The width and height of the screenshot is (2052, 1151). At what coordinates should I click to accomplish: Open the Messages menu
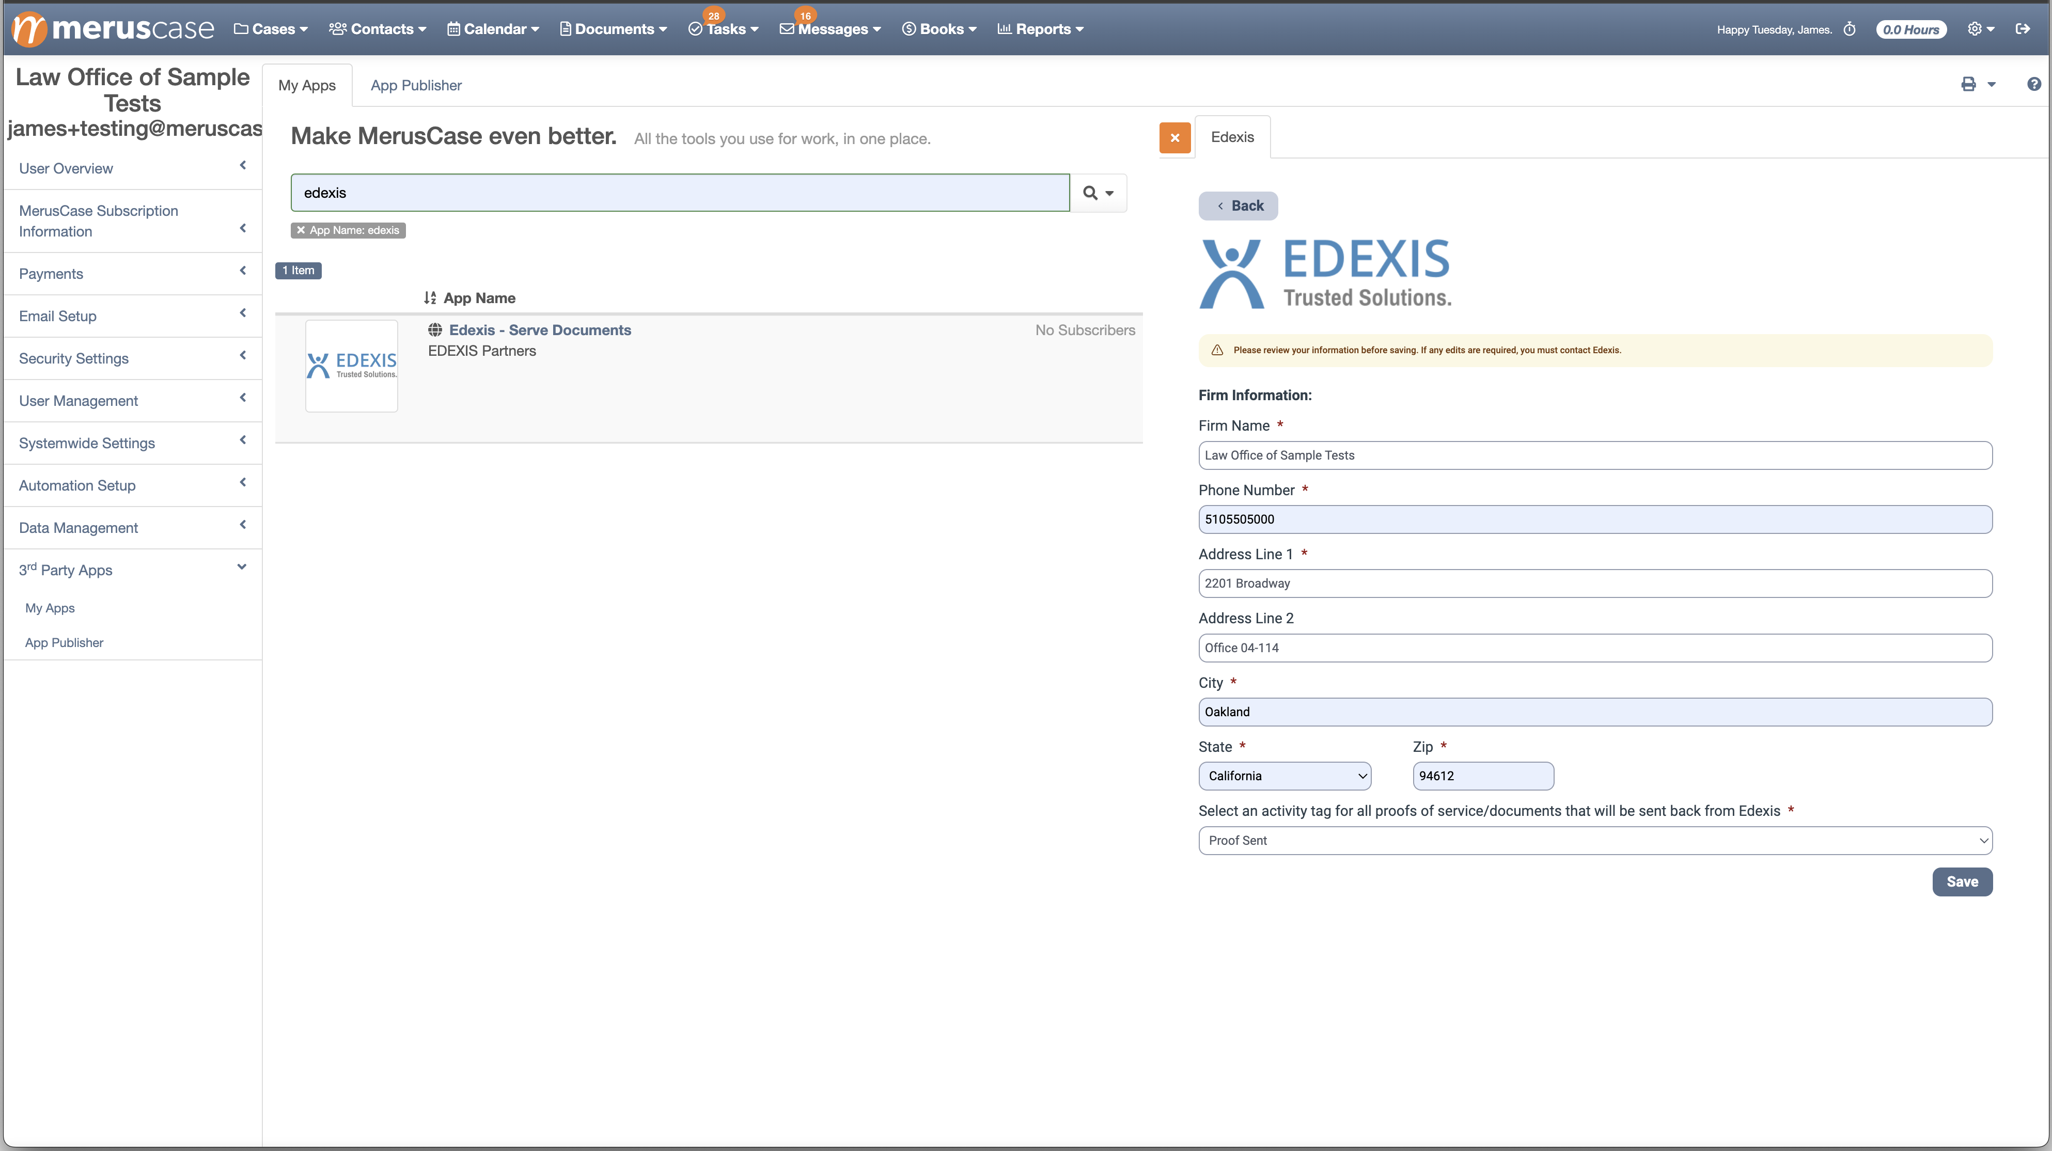[830, 29]
